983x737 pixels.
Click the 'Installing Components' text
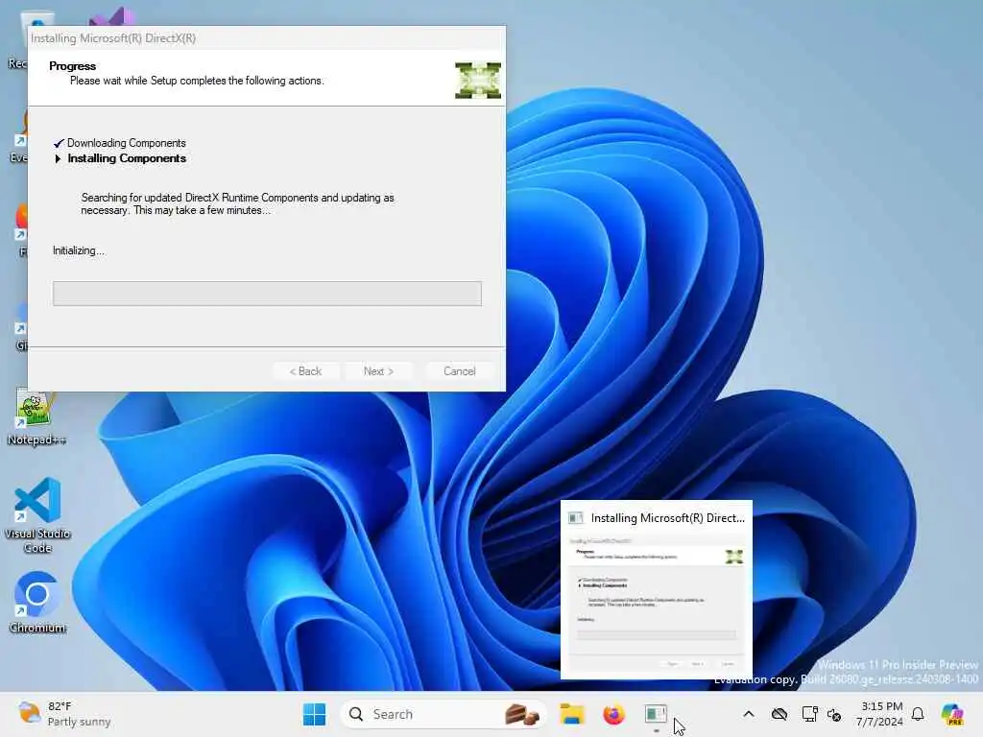tap(128, 158)
